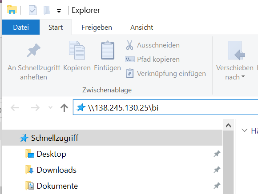Open recent locations history dropdown chevron
This screenshot has height=194, width=258.
tap(50, 107)
